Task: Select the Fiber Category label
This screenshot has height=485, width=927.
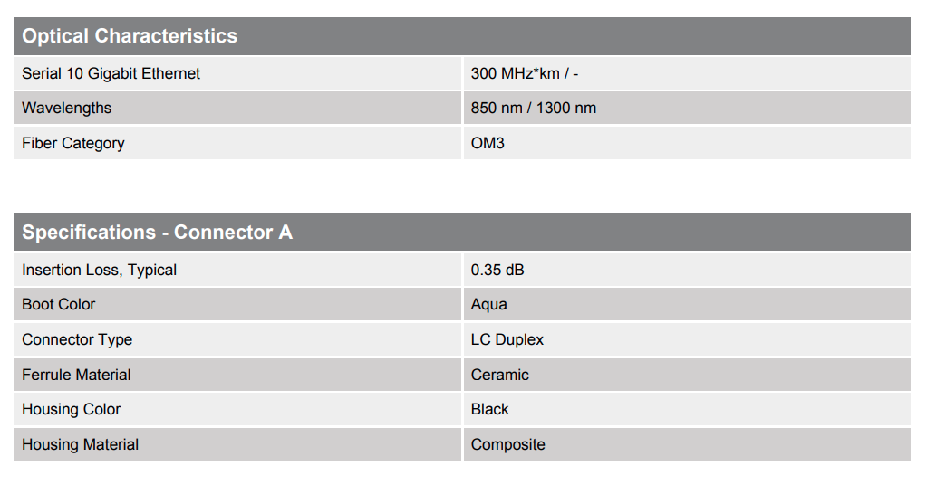Action: coord(73,143)
